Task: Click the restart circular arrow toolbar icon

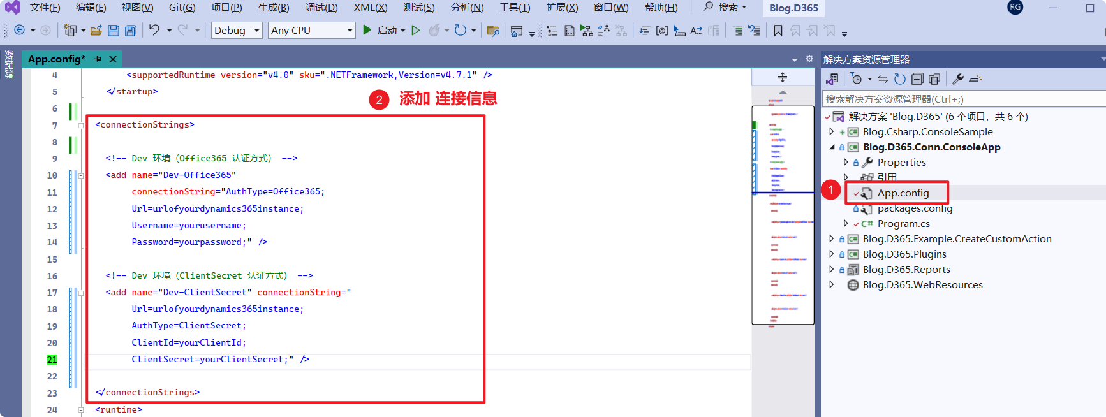Action: (461, 30)
